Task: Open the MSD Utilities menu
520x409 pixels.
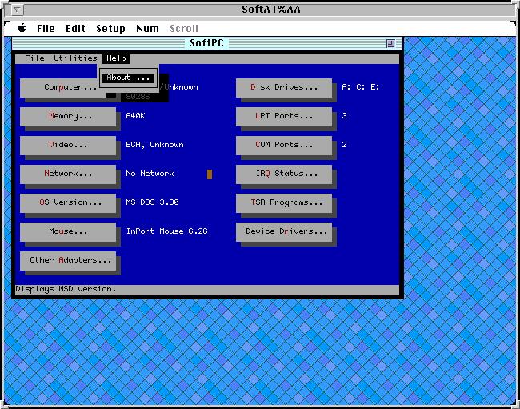Action: coord(75,58)
